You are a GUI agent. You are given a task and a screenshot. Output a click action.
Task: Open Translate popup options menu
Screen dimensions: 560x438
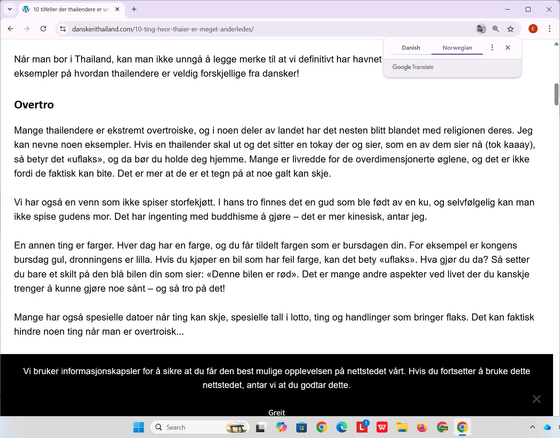tap(492, 47)
